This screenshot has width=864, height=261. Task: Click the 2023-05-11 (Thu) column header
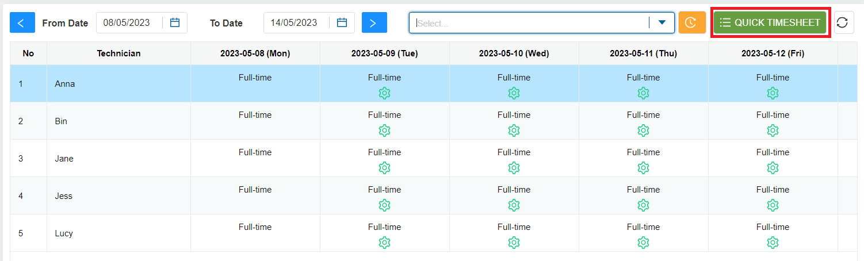point(644,53)
